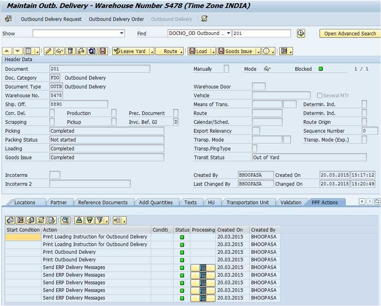Switch to the Transportation Unit tab
The height and width of the screenshot is (306, 381).
click(x=248, y=202)
